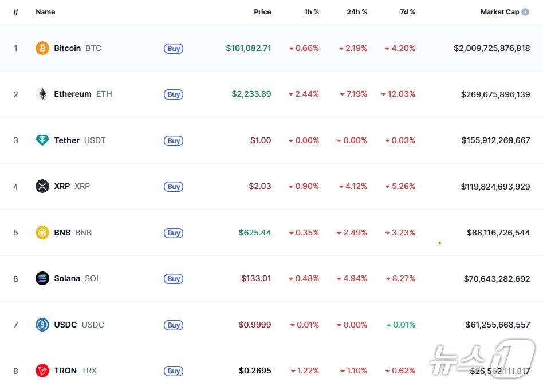The width and height of the screenshot is (543, 386).
Task: Select Buy in the TRON row
Action: coord(174,371)
